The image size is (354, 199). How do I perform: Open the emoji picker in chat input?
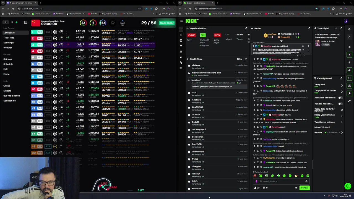click(x=306, y=181)
